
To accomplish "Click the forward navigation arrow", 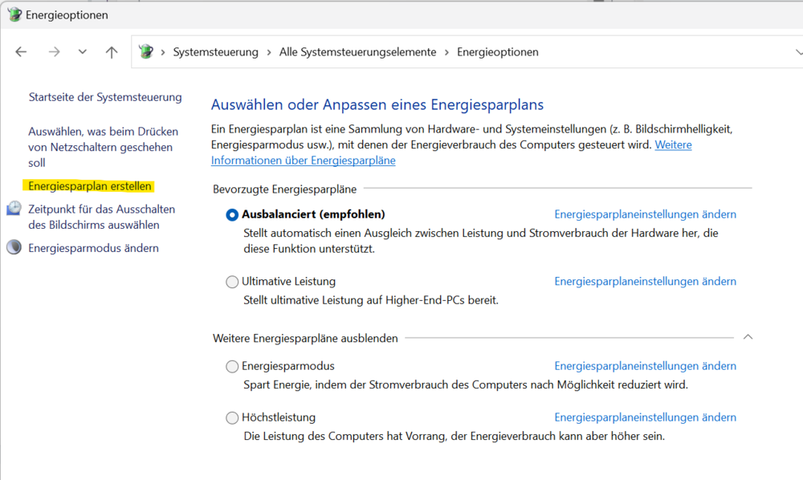I will click(x=54, y=51).
